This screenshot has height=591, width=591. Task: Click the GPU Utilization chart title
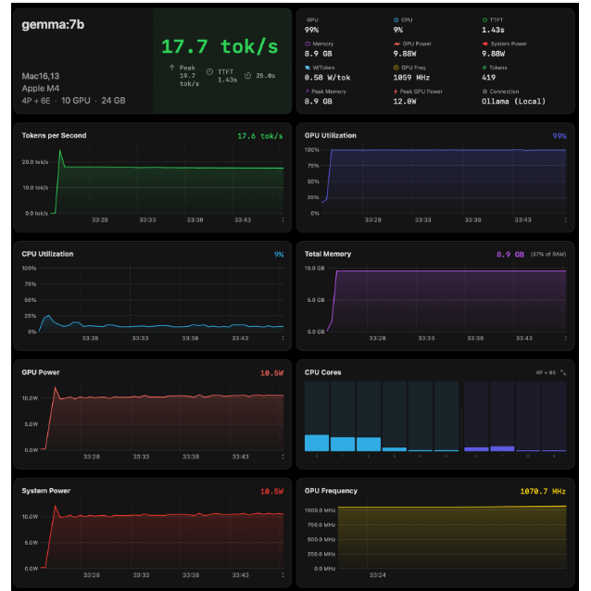pyautogui.click(x=330, y=135)
